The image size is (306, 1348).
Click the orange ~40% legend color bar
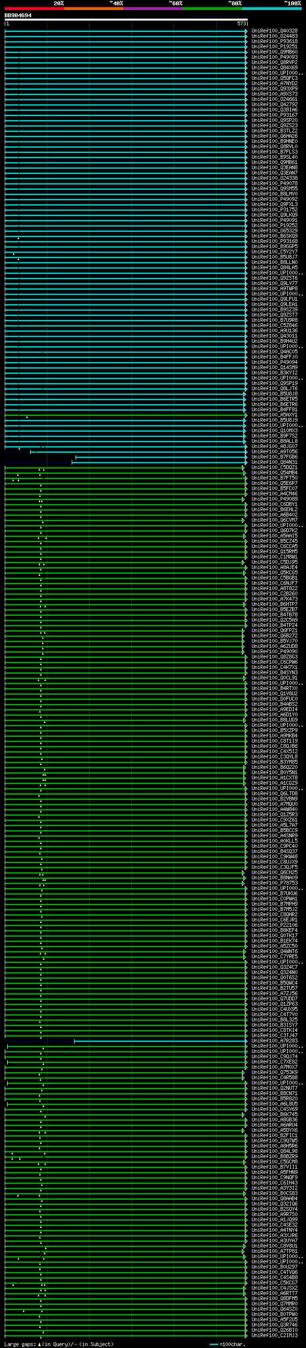[94, 9]
